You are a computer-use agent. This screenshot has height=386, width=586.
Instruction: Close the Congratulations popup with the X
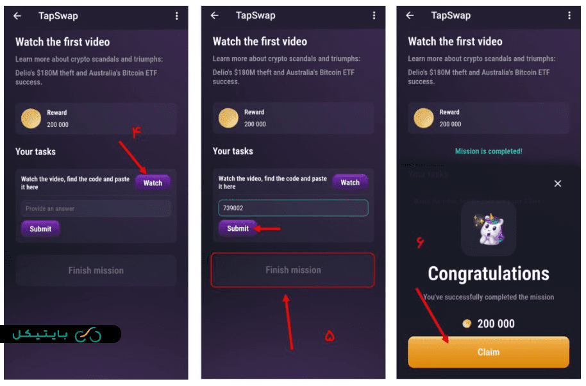click(x=558, y=183)
